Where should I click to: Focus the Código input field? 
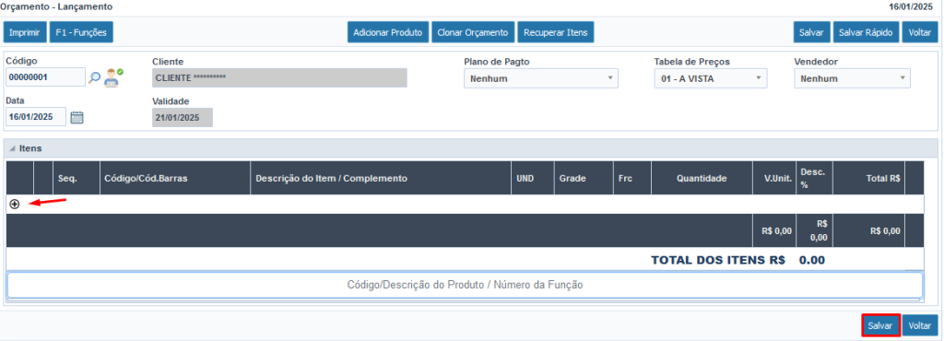(46, 77)
